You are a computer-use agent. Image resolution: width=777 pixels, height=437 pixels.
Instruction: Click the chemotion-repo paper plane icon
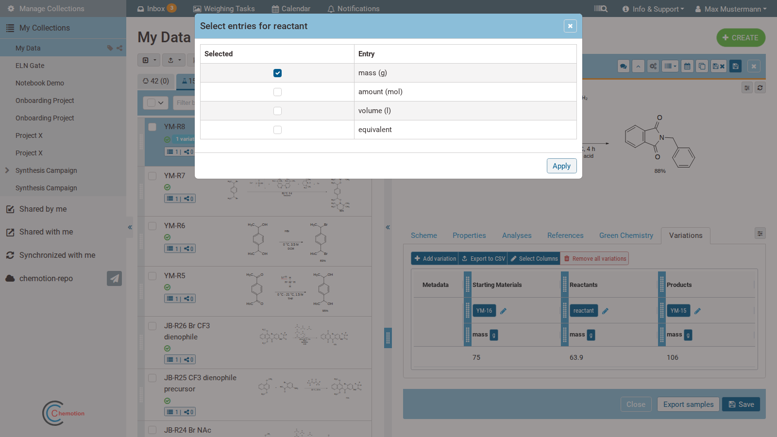pos(115,279)
